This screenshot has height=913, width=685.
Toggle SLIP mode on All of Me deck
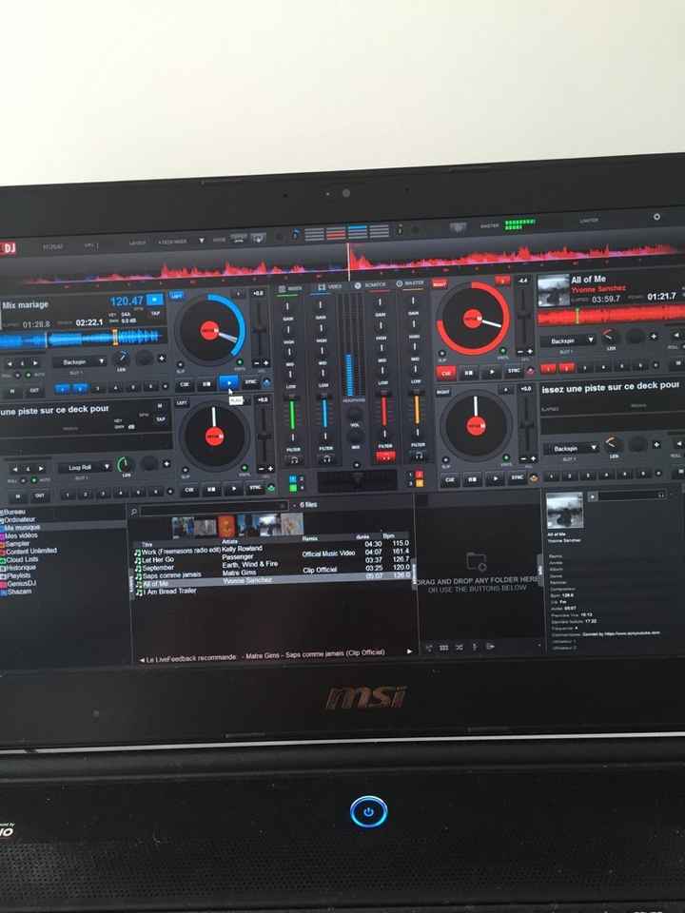click(441, 355)
